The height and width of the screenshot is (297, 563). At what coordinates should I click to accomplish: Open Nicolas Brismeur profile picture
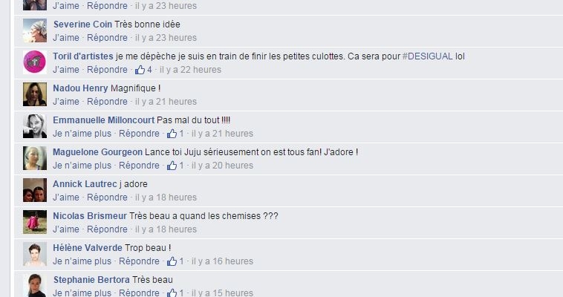pyautogui.click(x=35, y=222)
